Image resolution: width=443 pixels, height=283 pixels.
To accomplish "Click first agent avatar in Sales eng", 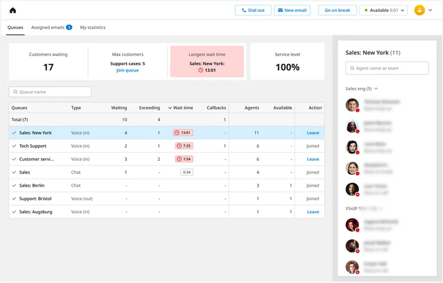I will 352,105.
